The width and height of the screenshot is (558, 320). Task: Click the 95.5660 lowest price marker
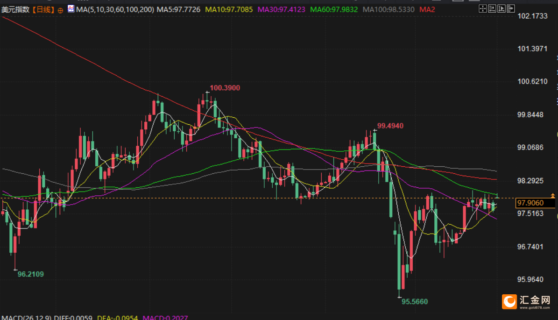coord(415,301)
